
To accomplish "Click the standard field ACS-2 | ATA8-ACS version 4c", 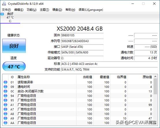I will tap(109, 64).
